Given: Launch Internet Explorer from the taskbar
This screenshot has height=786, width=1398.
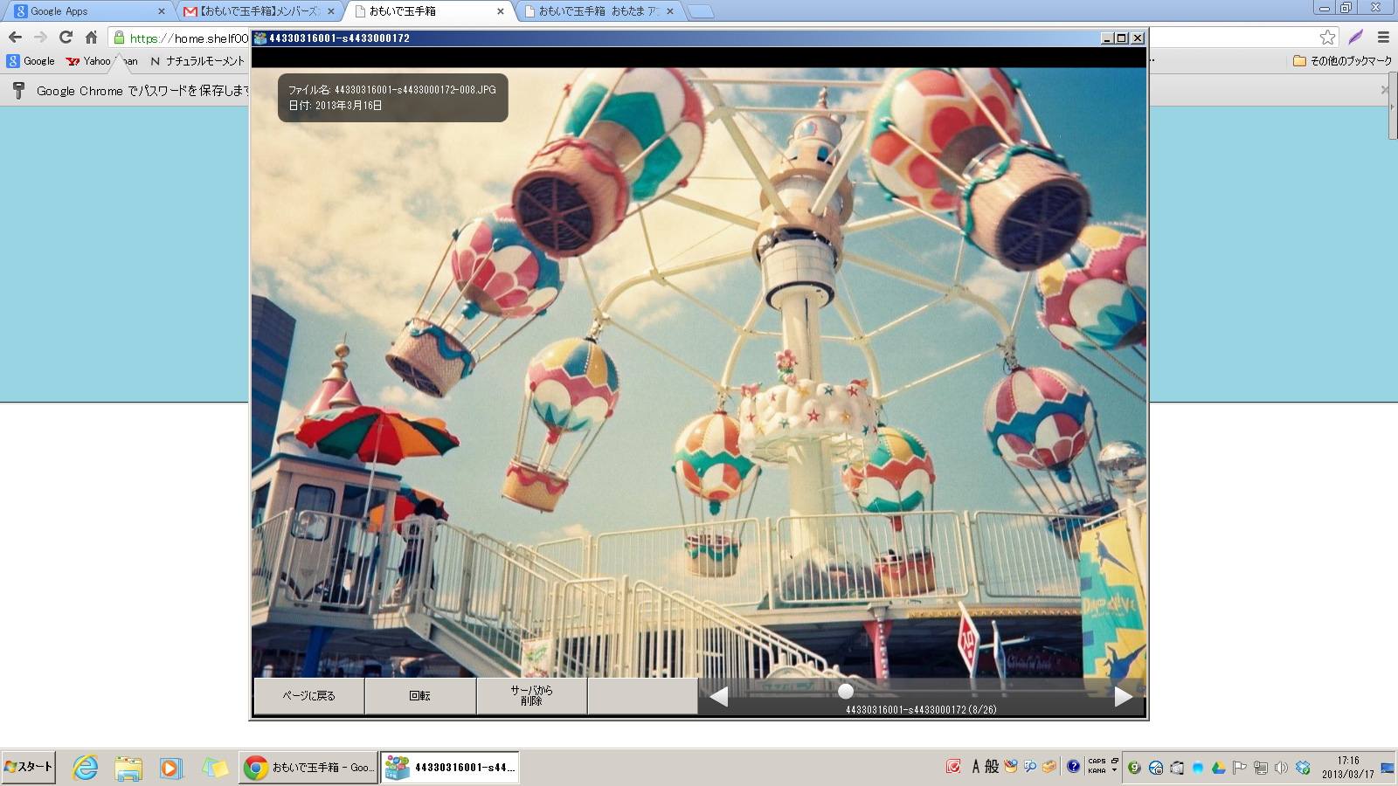Looking at the screenshot, I should click(x=85, y=768).
